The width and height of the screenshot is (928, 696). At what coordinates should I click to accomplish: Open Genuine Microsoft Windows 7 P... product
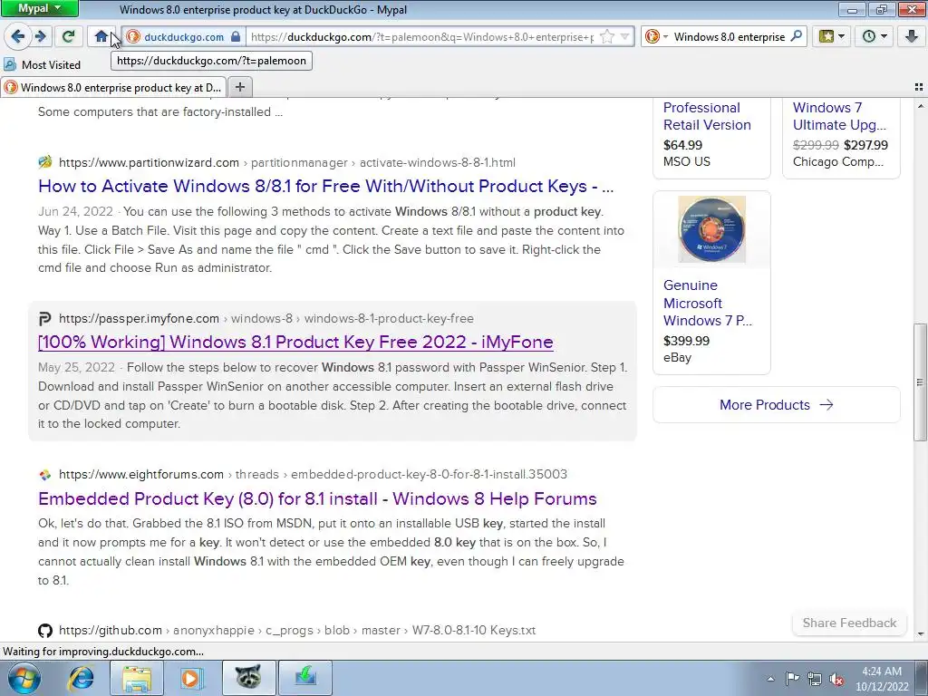[707, 303]
